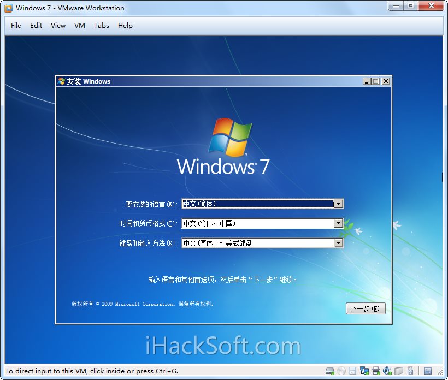
Task: Click the memory device icon in status bar
Action: (399, 371)
